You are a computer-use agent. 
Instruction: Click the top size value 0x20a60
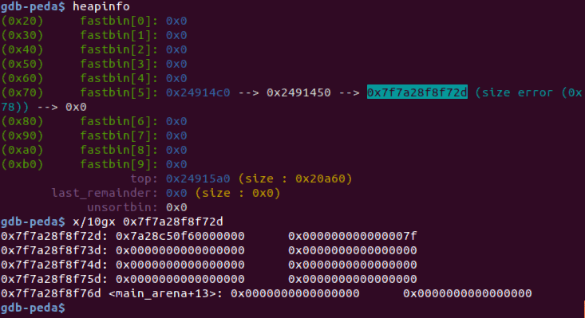320,179
